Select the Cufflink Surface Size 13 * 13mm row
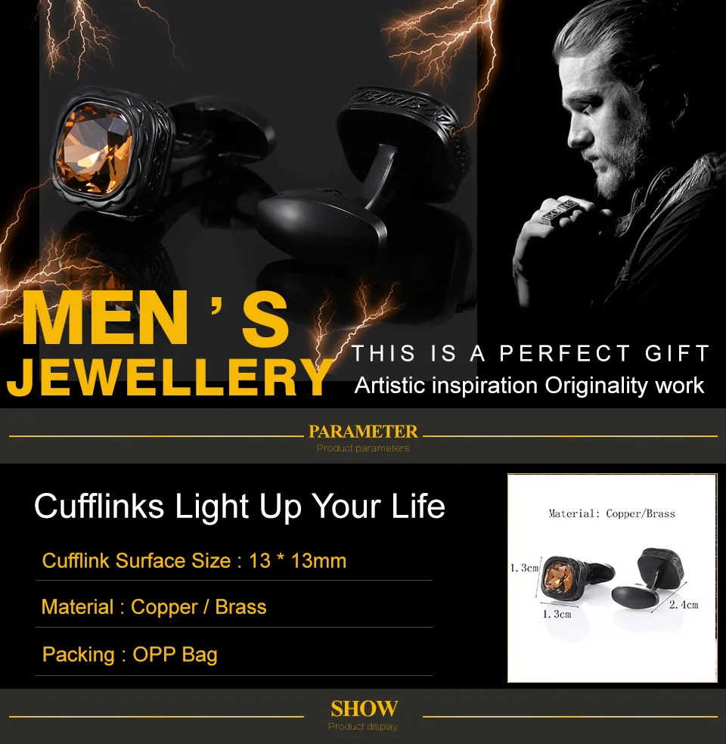 [x=234, y=561]
